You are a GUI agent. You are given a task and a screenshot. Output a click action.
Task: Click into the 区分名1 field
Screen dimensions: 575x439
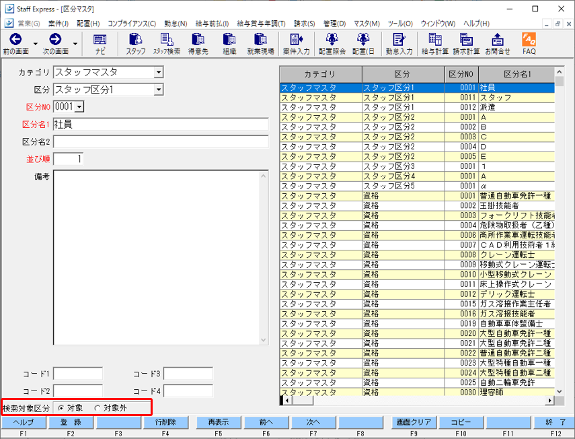pos(161,125)
